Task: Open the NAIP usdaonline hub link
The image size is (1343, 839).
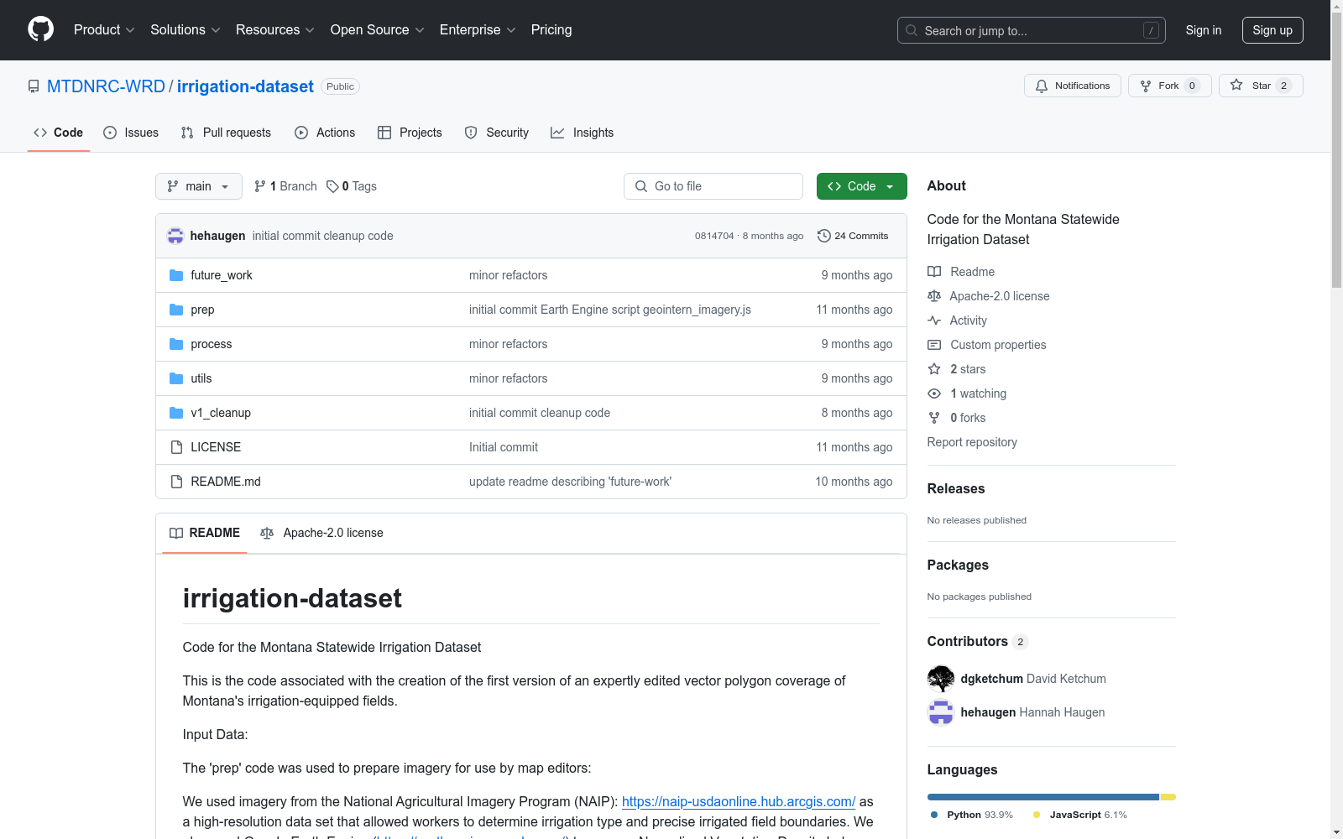Action: coord(739,801)
